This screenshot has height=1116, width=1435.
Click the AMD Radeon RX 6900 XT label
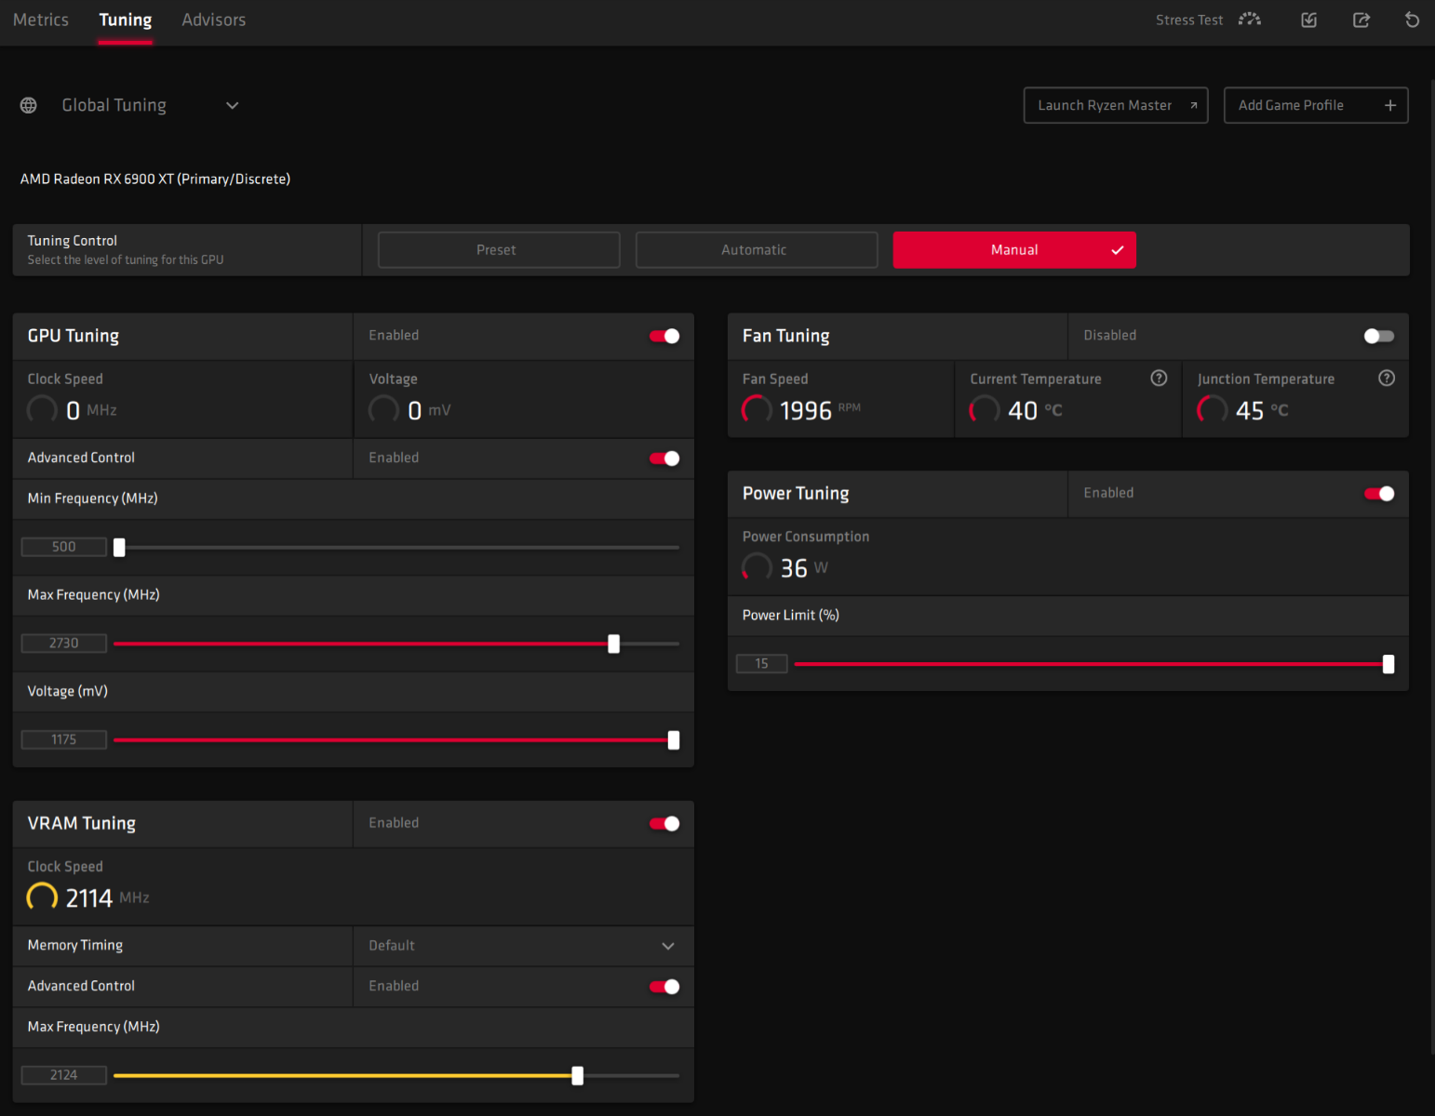pos(155,179)
